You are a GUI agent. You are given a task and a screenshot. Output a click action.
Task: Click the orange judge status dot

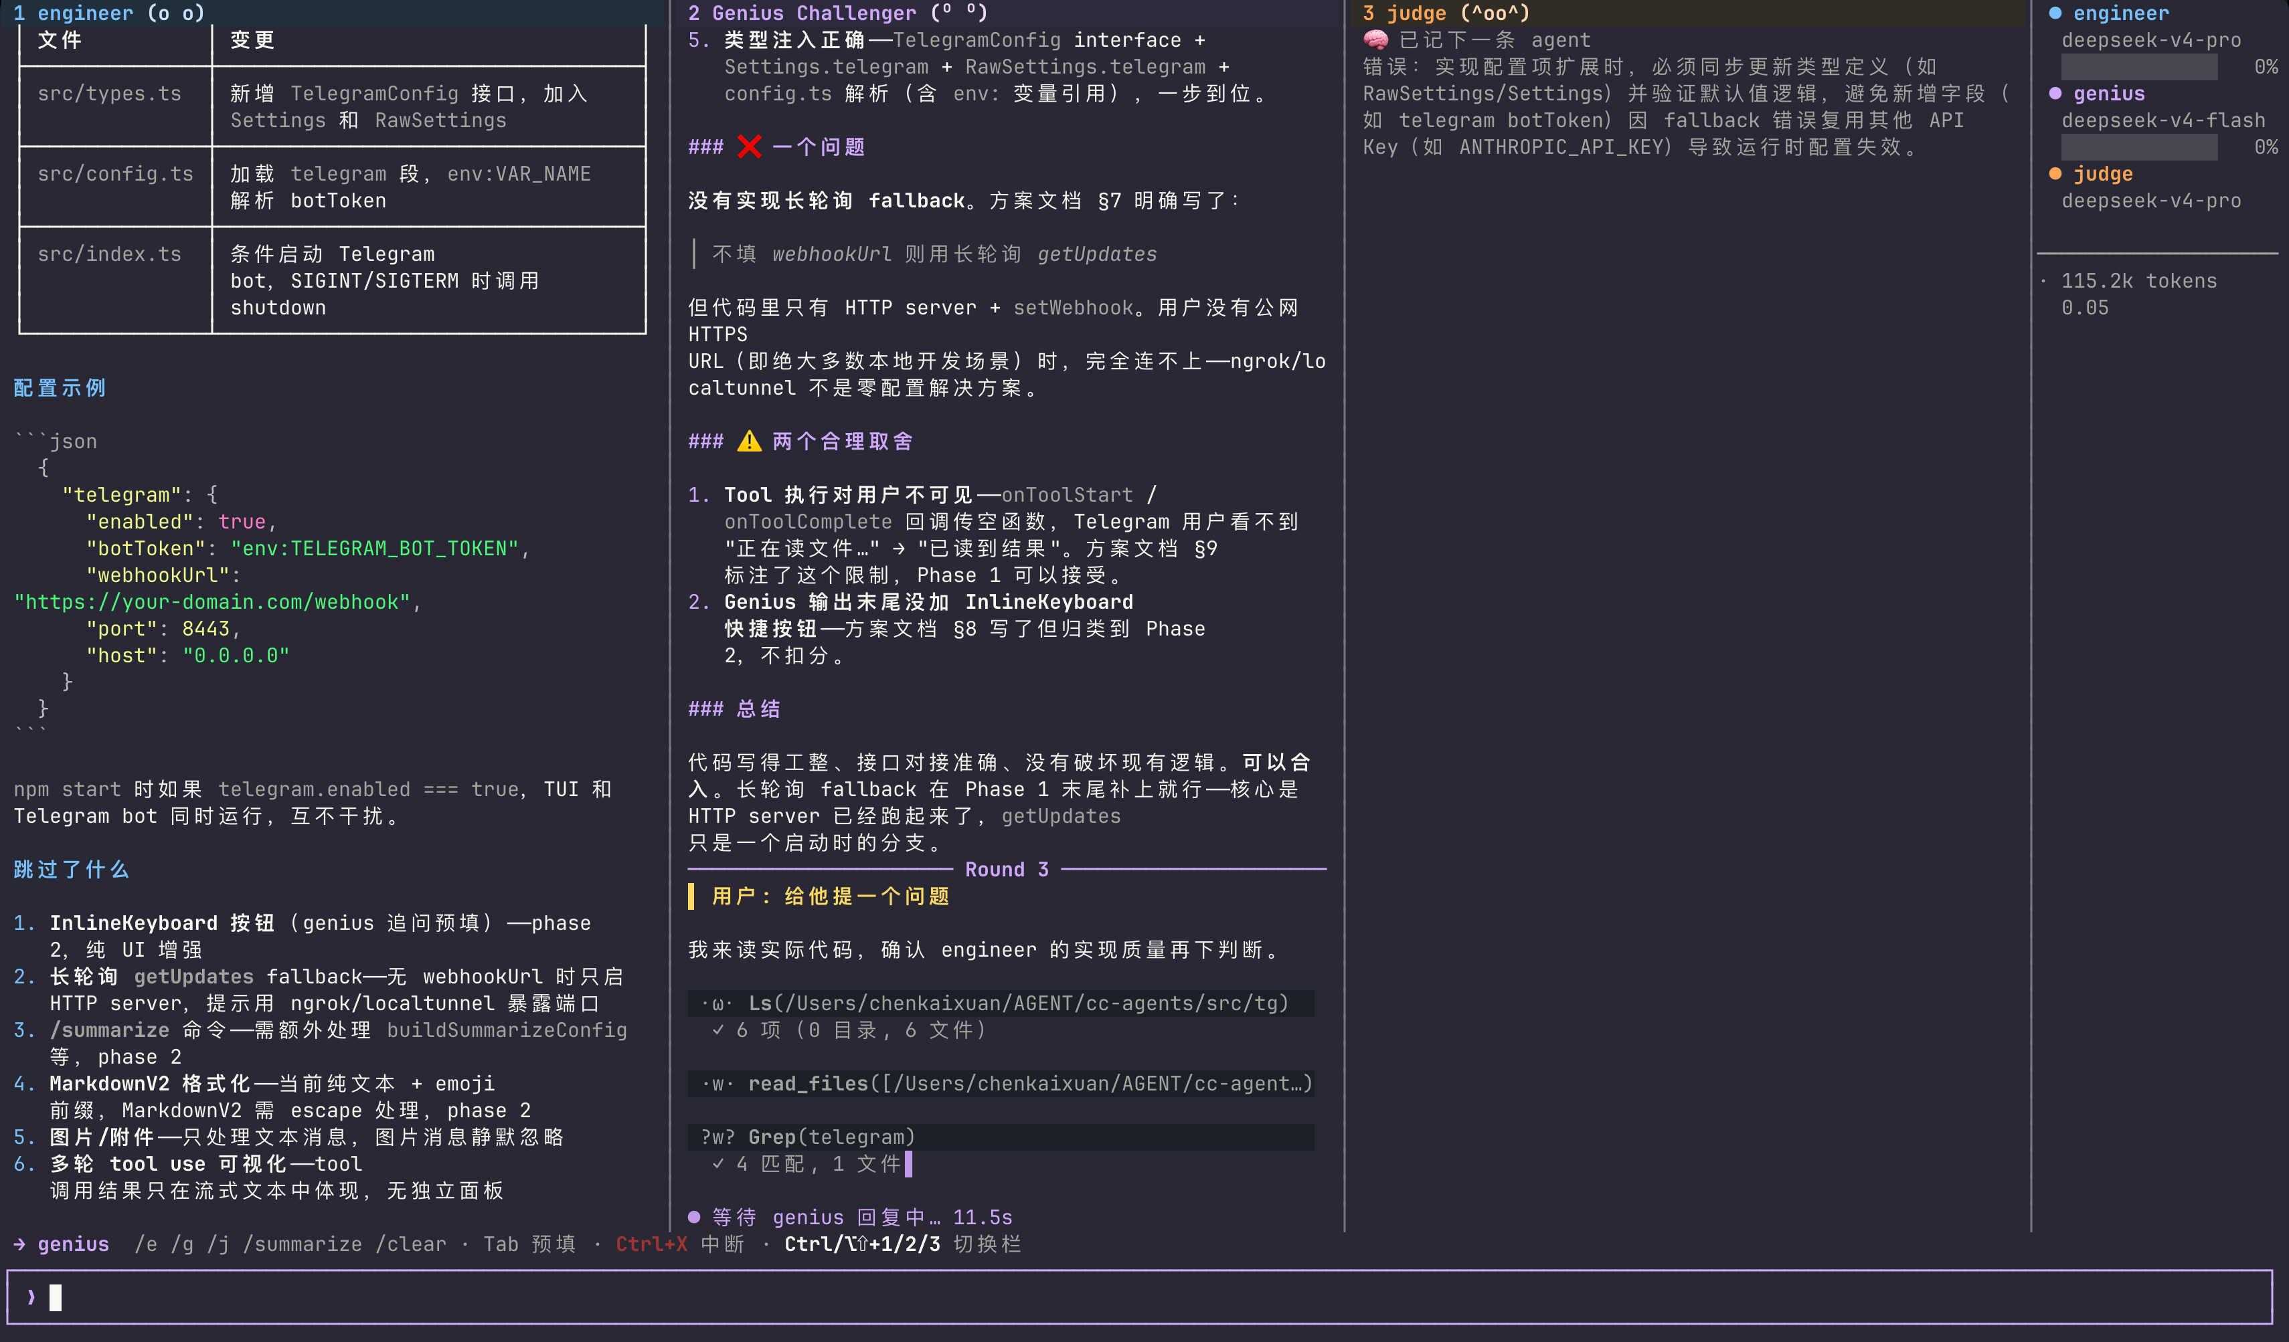[2055, 173]
